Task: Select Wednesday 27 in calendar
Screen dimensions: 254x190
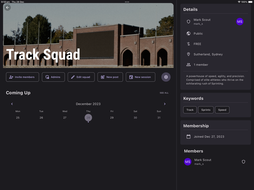Action: pyautogui.click(x=65, y=118)
